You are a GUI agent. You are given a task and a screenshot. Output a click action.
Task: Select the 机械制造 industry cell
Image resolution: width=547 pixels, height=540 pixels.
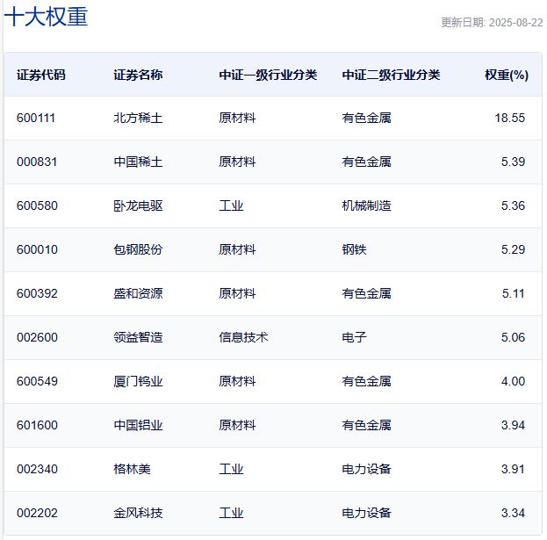point(366,205)
